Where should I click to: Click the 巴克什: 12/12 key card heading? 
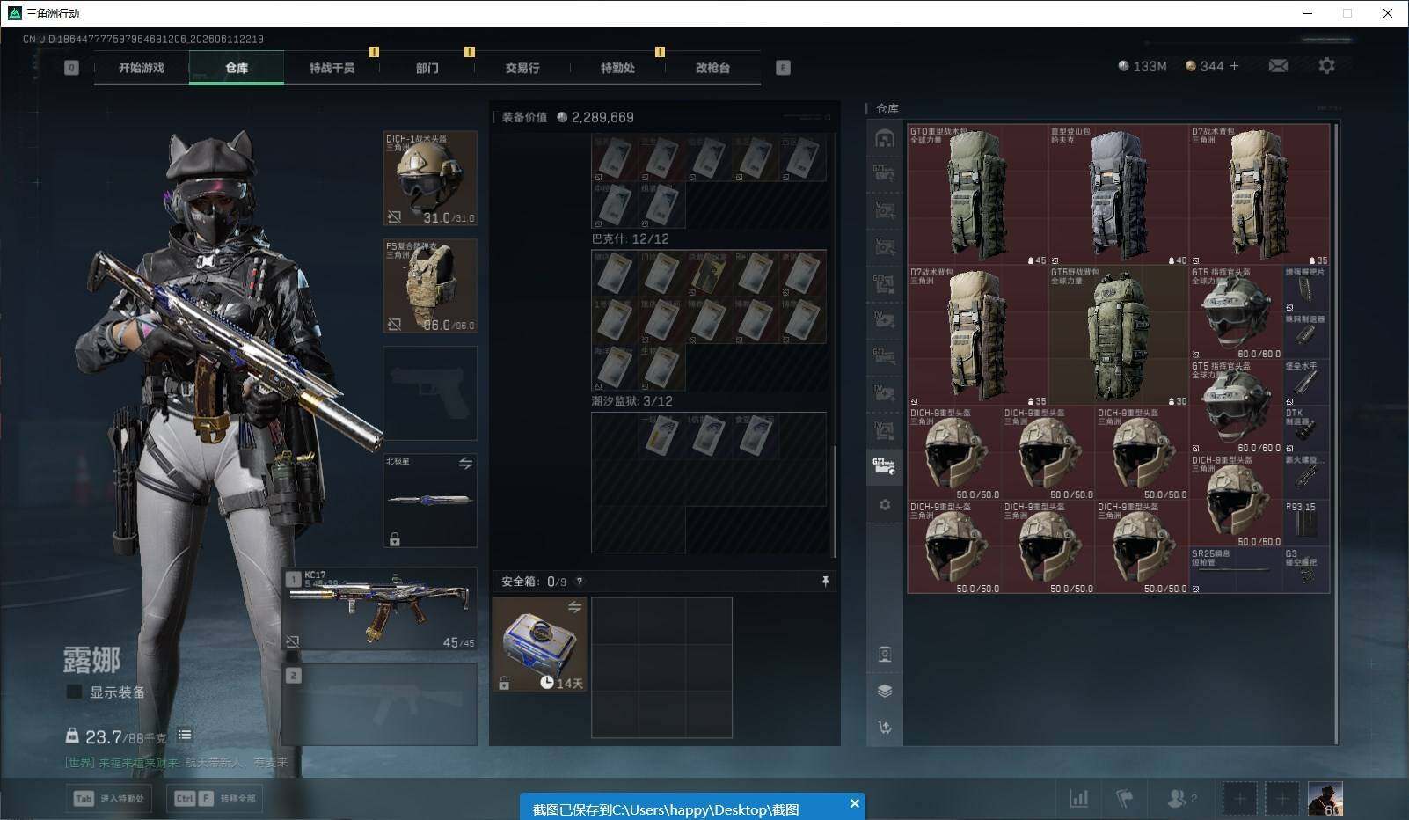click(x=631, y=238)
